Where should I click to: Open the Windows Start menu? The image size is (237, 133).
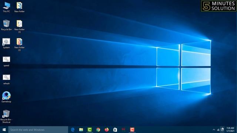[x=4, y=130]
